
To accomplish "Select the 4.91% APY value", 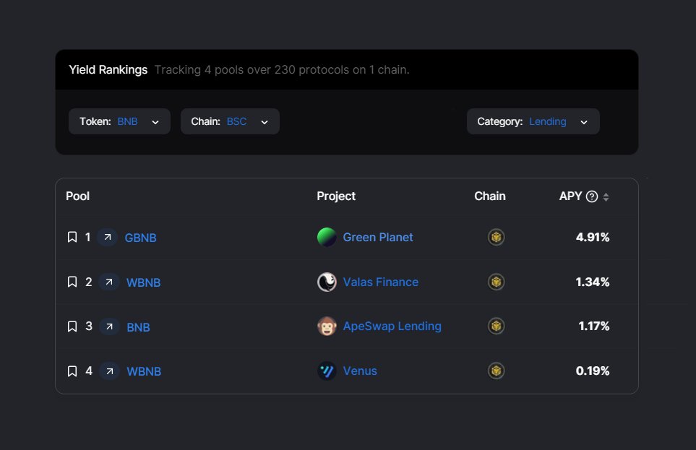I will pyautogui.click(x=593, y=238).
